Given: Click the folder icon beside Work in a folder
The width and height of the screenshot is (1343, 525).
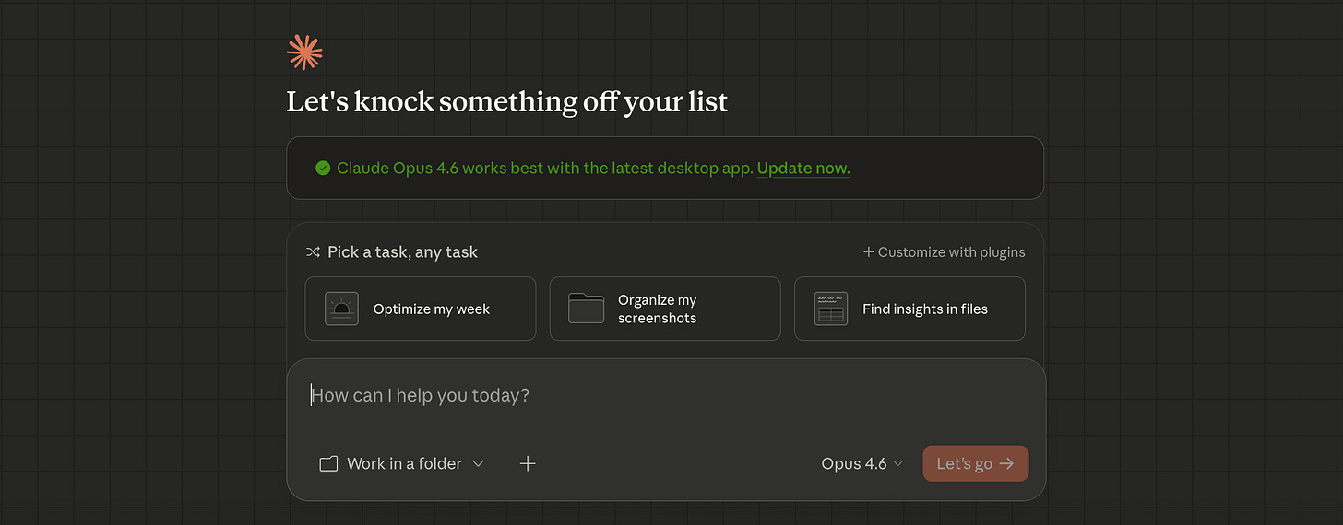Looking at the screenshot, I should click(328, 464).
